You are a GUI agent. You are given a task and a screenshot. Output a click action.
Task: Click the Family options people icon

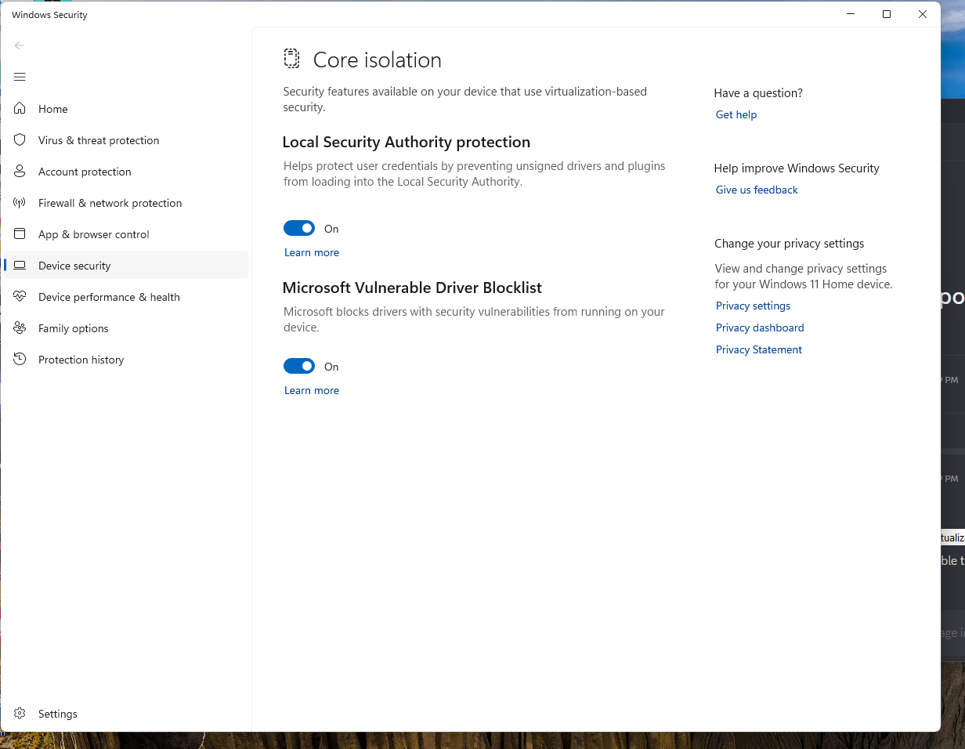click(20, 328)
